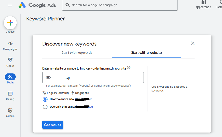Change language English (default)

[55, 93]
